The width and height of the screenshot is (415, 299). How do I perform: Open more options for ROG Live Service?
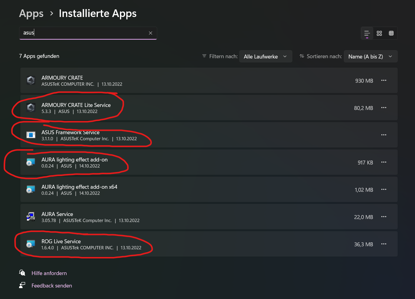pyautogui.click(x=384, y=244)
